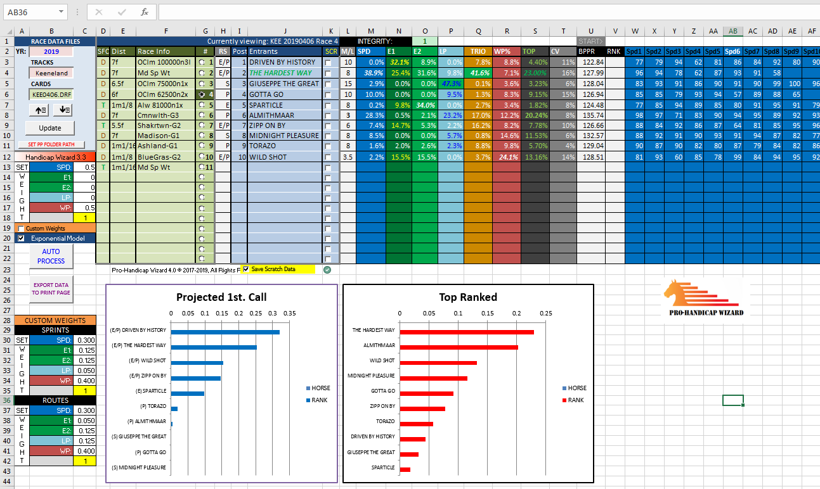The height and width of the screenshot is (489, 820).
Task: Click the yellow sprint weights total cell
Action: pos(84,391)
